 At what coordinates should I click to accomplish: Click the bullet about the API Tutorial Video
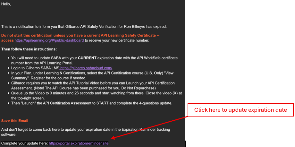click(x=93, y=86)
